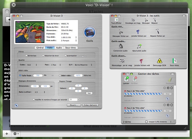The width and height of the screenshot is (192, 139).
Task: Adjust the accentuation slider
Action: 83,55
